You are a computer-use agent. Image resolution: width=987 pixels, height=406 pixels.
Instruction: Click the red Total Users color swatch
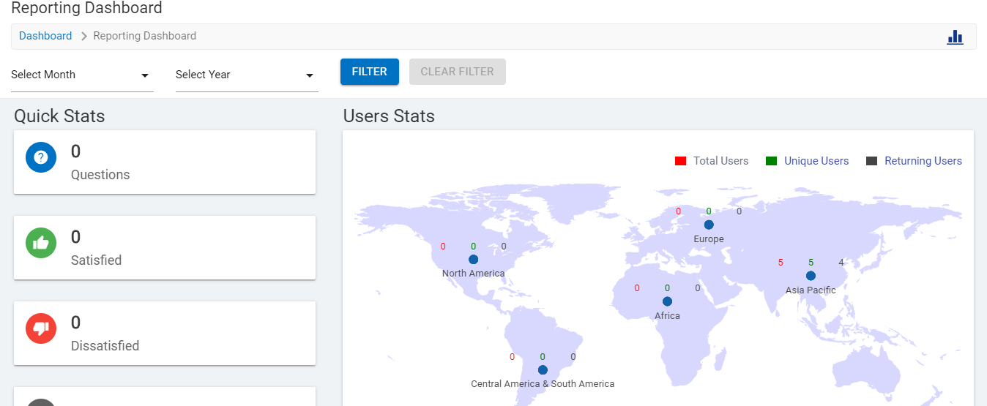680,161
